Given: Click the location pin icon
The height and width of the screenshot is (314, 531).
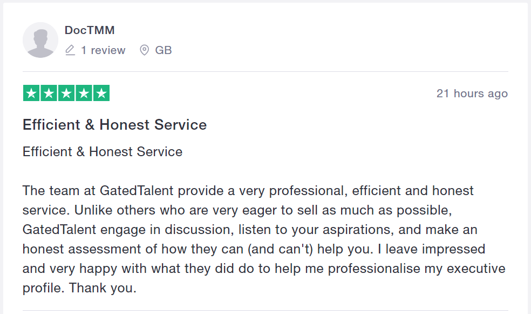Looking at the screenshot, I should 144,50.
